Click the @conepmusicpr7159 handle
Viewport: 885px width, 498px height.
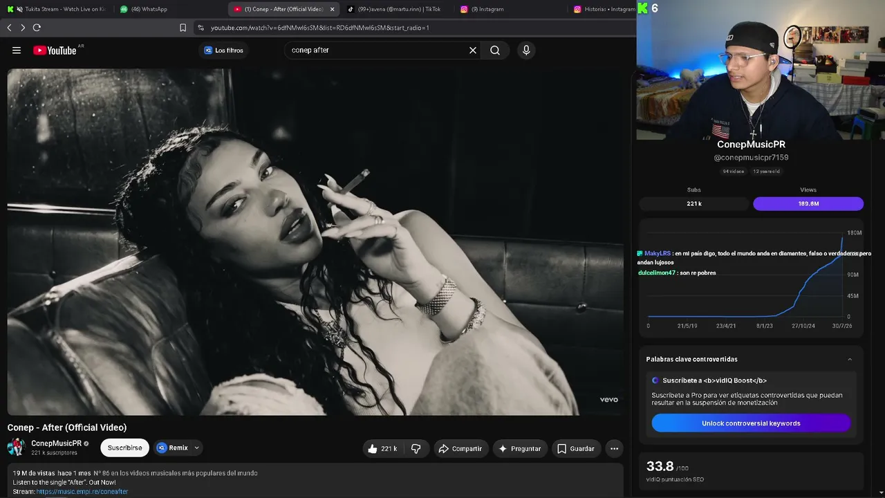click(751, 158)
